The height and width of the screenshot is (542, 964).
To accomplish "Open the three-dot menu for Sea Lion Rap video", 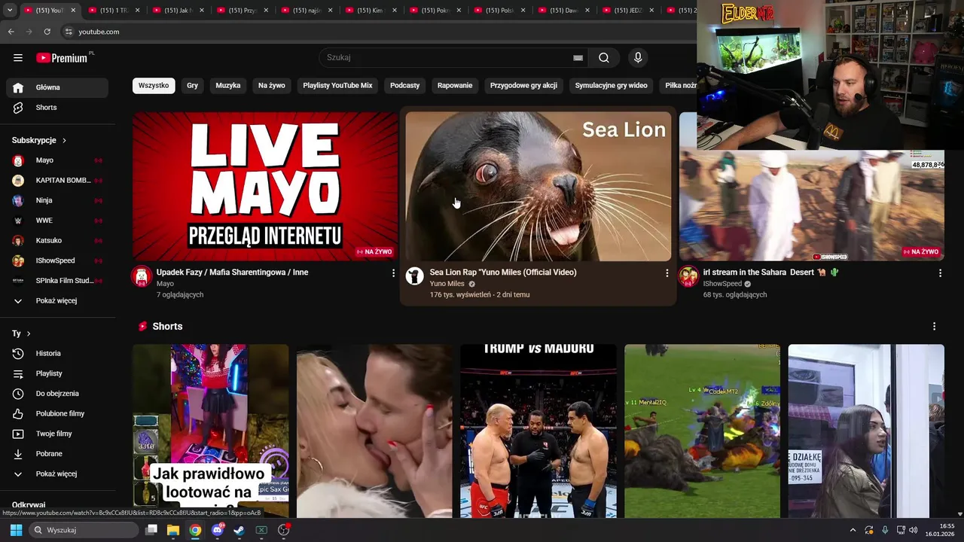I will coord(667,273).
